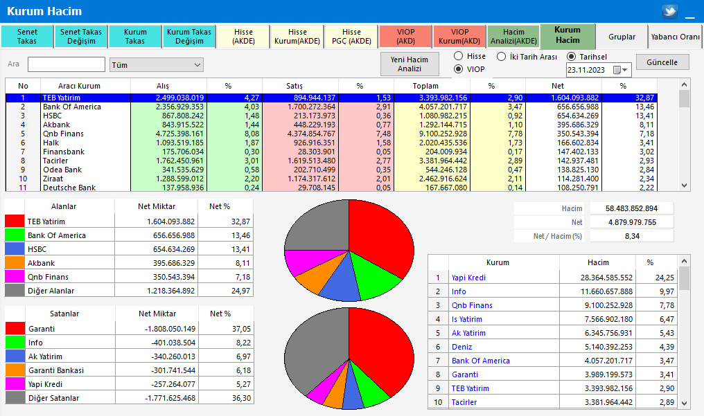Open the Bank Of America link in Kurum list
The width and height of the screenshot is (704, 416).
[481, 361]
